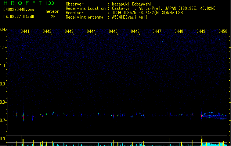Click the 1.1 kHz frequency axis label
231x146 pixels.
click(3, 47)
